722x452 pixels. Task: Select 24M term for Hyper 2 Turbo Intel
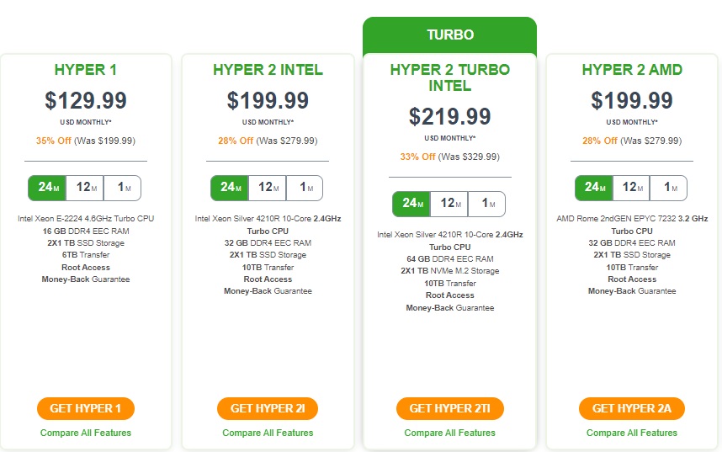click(411, 204)
